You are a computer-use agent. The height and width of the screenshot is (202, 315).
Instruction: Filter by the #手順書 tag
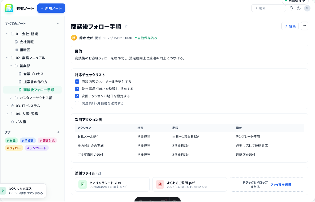(x=28, y=140)
